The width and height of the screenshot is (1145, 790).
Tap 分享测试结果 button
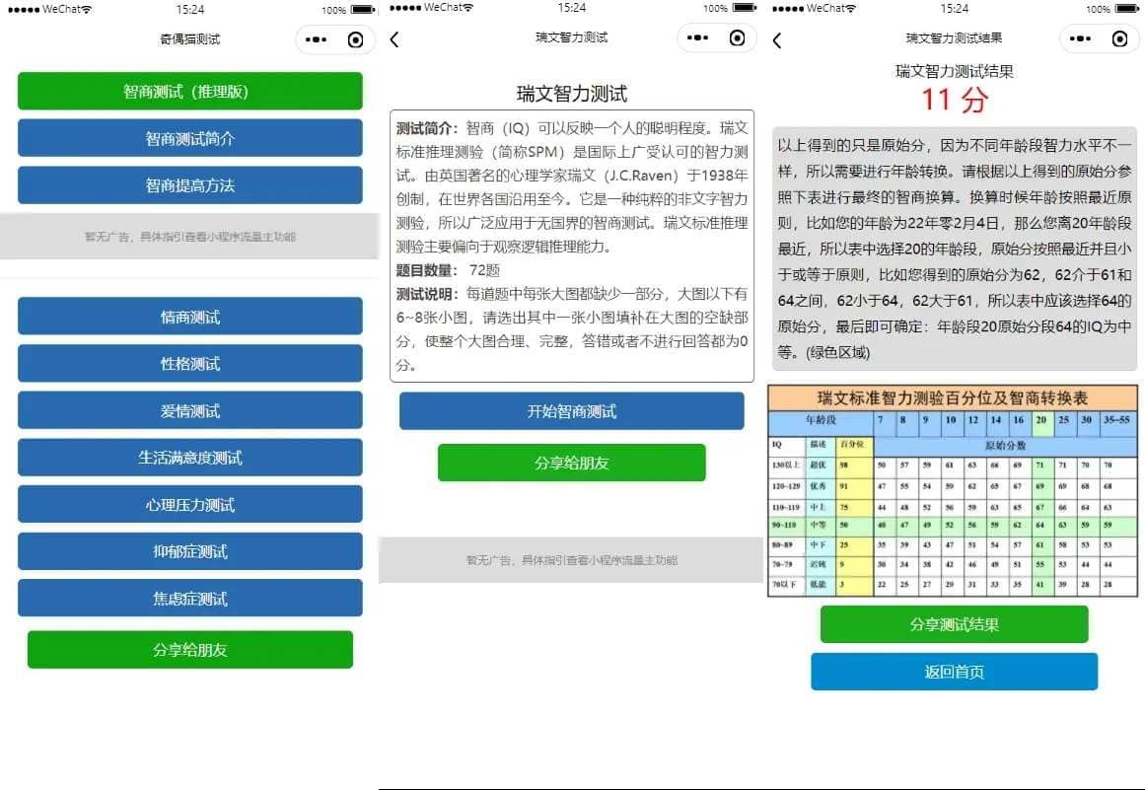click(x=955, y=624)
